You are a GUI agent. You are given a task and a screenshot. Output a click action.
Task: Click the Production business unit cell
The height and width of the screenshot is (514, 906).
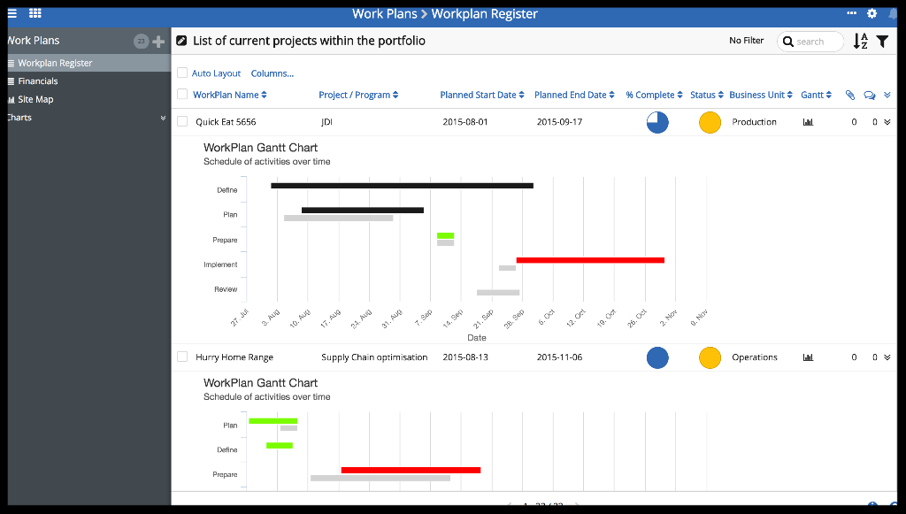(x=754, y=122)
